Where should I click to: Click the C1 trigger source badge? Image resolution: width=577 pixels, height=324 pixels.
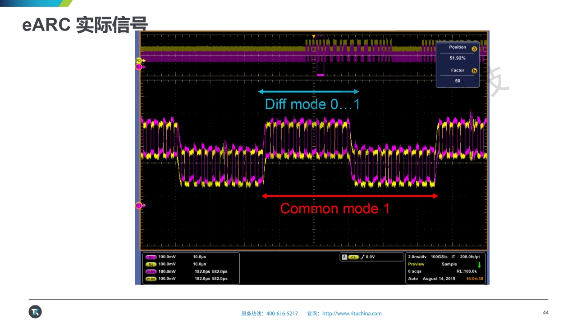[353, 257]
